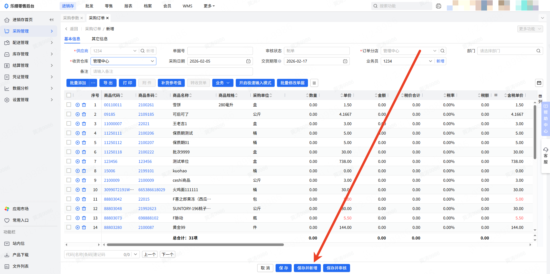Image resolution: width=550 pixels, height=274 pixels.
Task: Tick the checkbox for row 5
Action: click(x=69, y=142)
